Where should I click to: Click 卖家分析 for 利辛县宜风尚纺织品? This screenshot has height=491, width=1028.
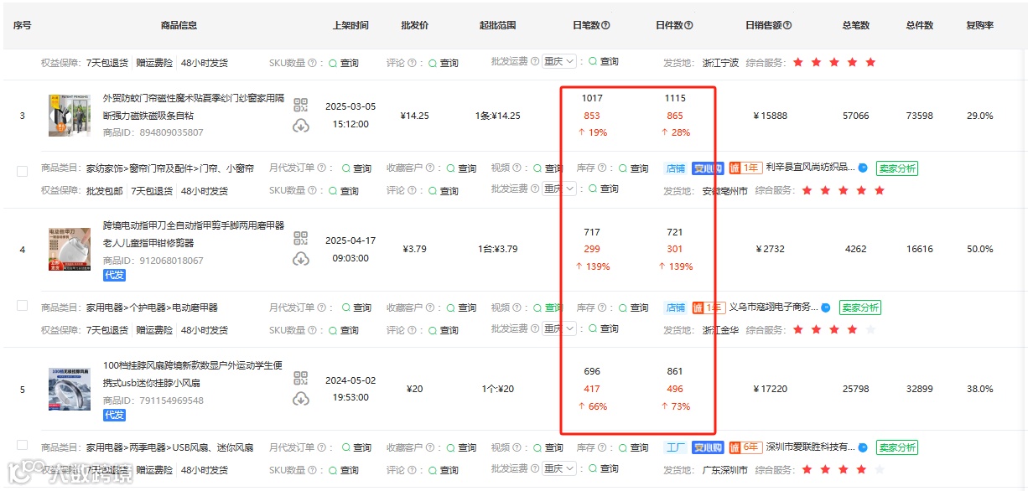(897, 168)
